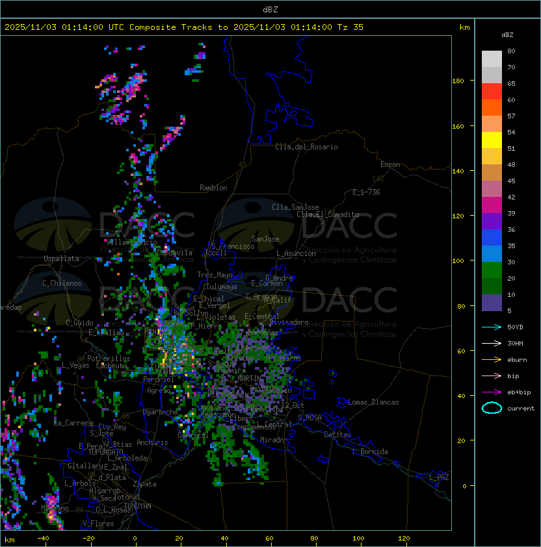Select the 54 dBZ yellow color swatch
The height and width of the screenshot is (547, 541).
tap(492, 140)
